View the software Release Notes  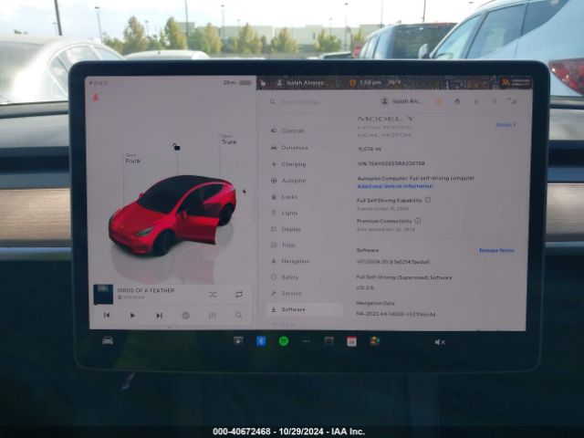point(495,250)
